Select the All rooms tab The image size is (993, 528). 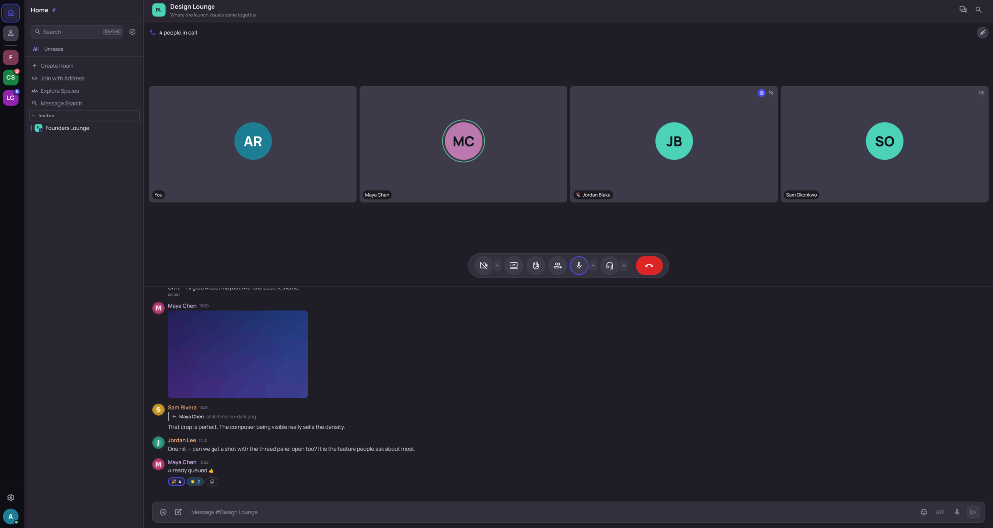pyautogui.click(x=36, y=49)
